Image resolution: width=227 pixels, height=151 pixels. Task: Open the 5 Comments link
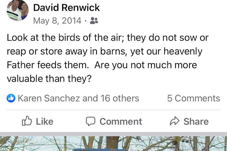coord(194,98)
